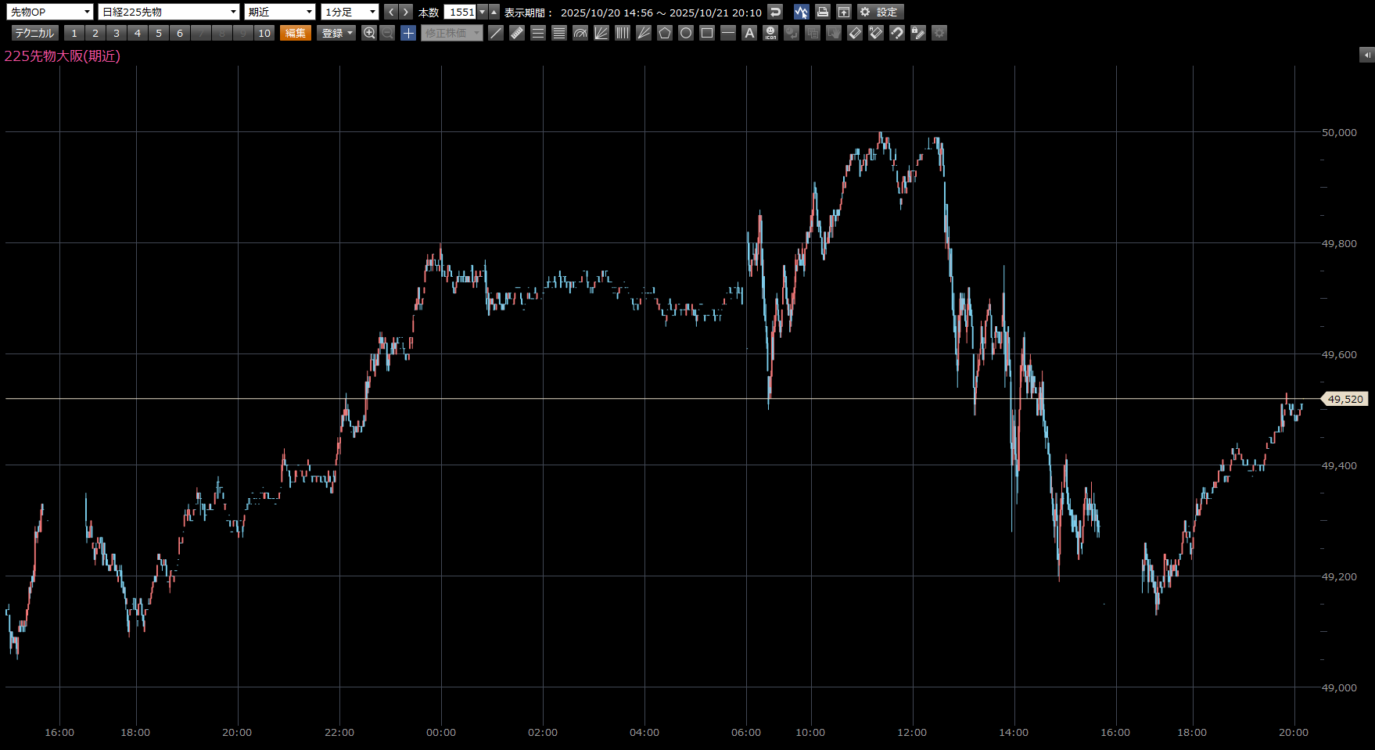1375x750 pixels.
Task: Select the pentagon shape drawing tool
Action: pyautogui.click(x=665, y=33)
